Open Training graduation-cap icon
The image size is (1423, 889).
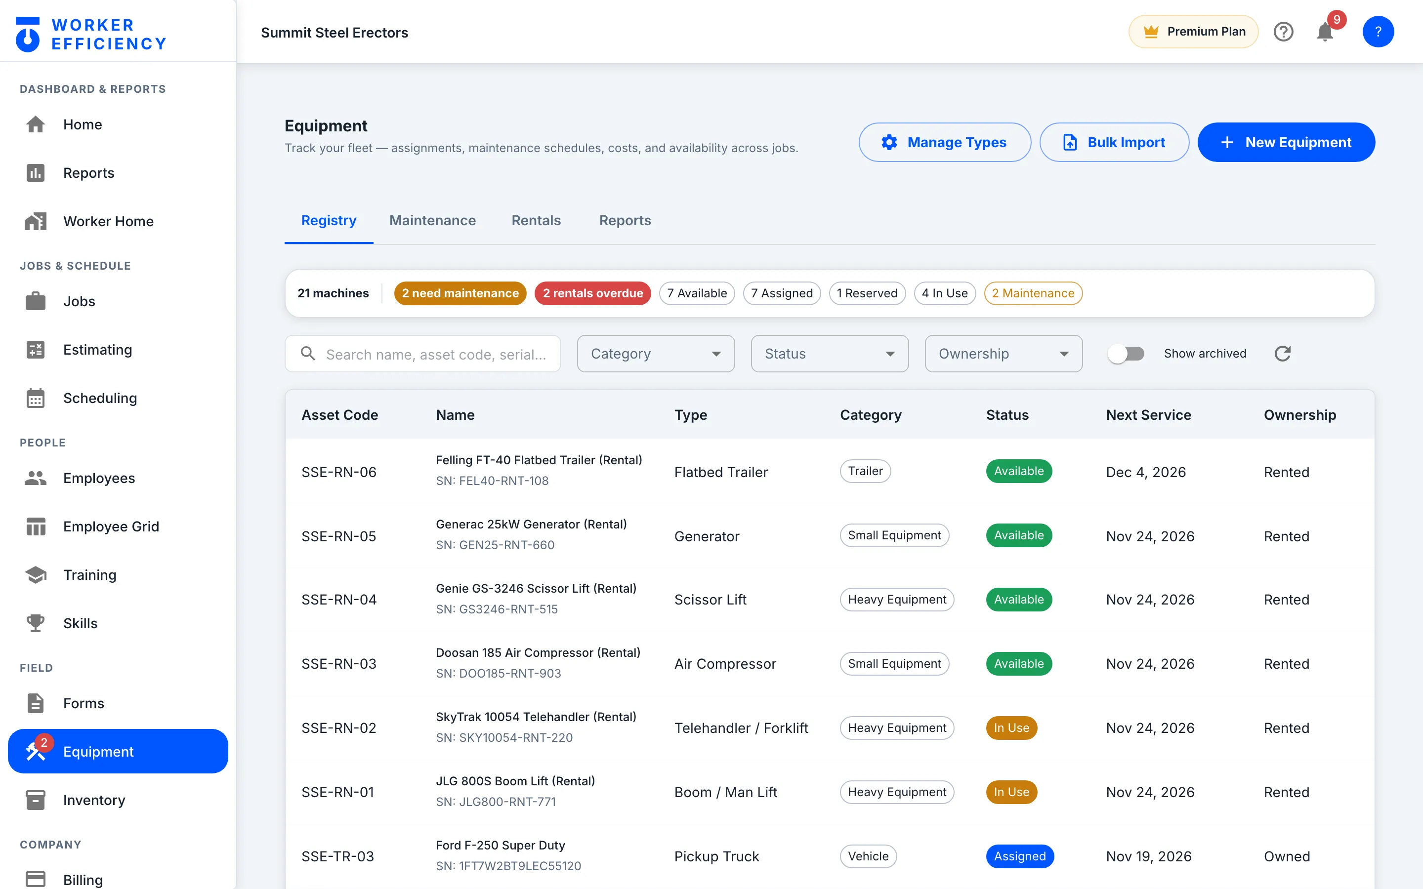point(35,574)
